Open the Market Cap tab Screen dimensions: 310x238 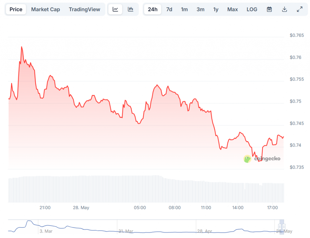[x=45, y=9]
